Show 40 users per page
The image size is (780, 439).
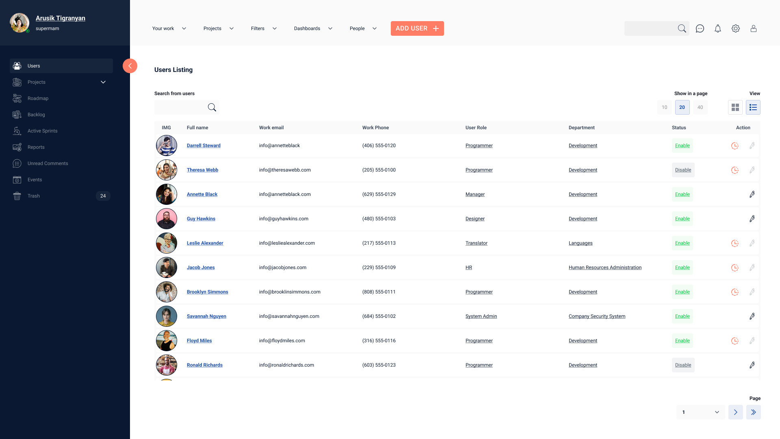click(x=700, y=107)
